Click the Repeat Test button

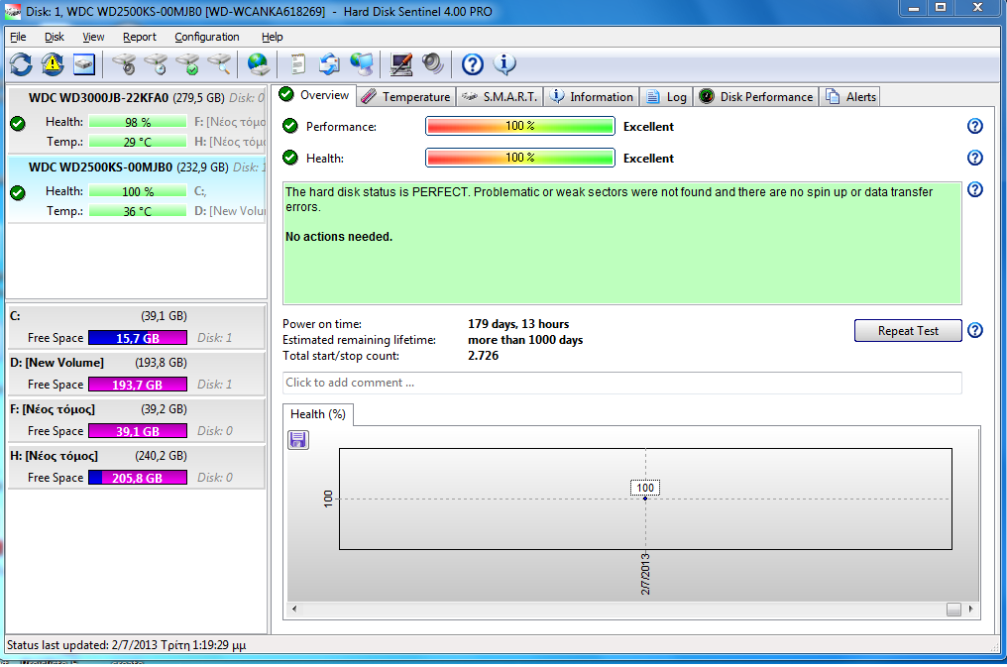[x=908, y=331]
